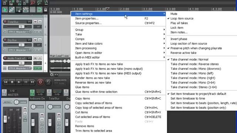
Task: Toggle the item grouping toolbar icon
Action: tap(12, 10)
